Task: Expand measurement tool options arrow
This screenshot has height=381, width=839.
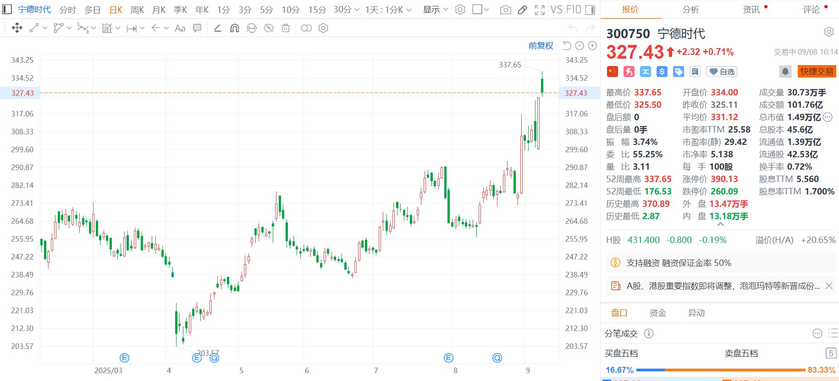Action: 118,28
